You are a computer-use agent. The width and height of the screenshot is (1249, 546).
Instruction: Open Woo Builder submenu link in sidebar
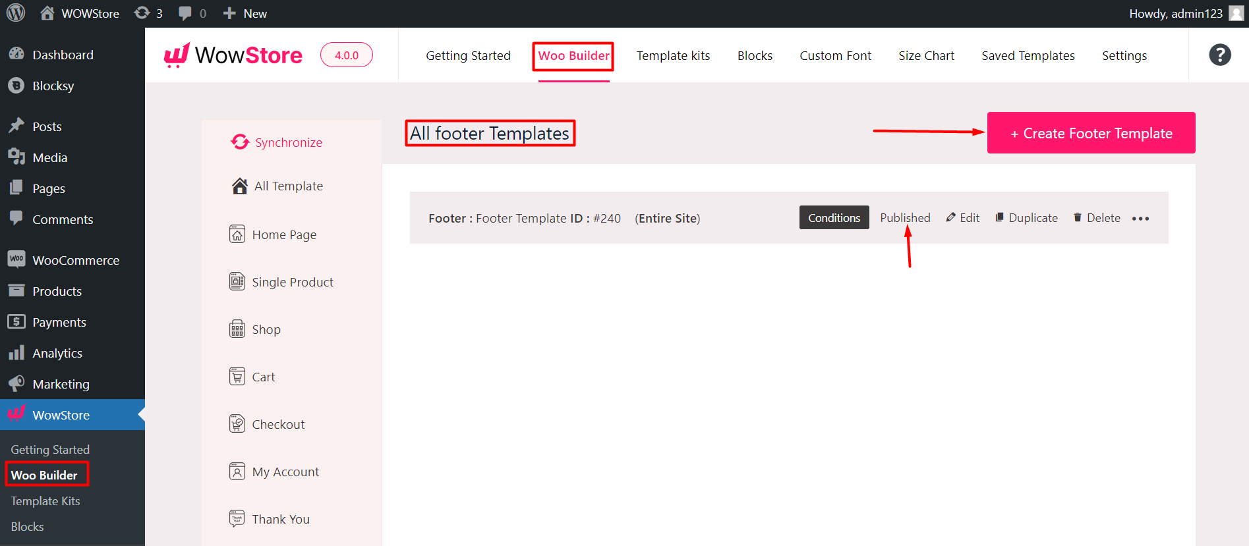pos(44,476)
